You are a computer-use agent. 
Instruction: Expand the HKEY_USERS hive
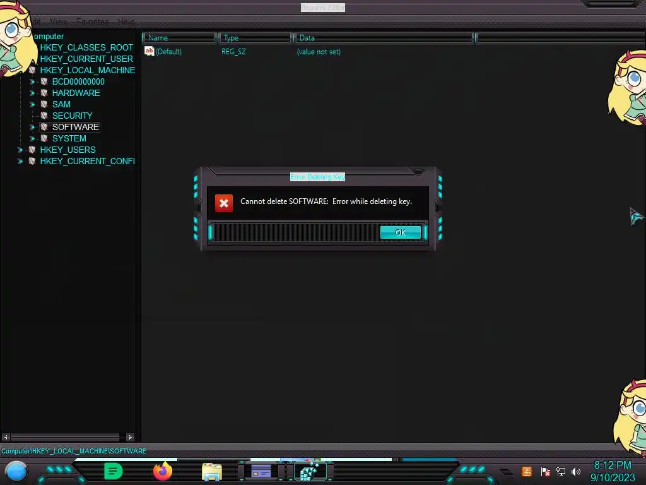[x=20, y=150]
